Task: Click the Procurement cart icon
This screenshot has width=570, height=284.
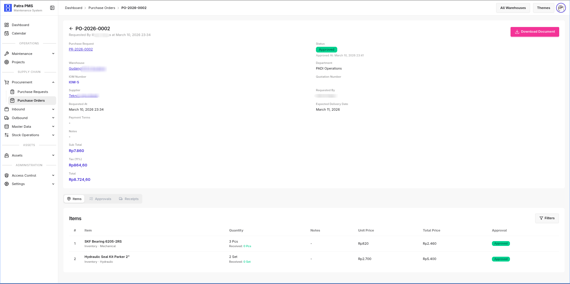Action: click(7, 82)
